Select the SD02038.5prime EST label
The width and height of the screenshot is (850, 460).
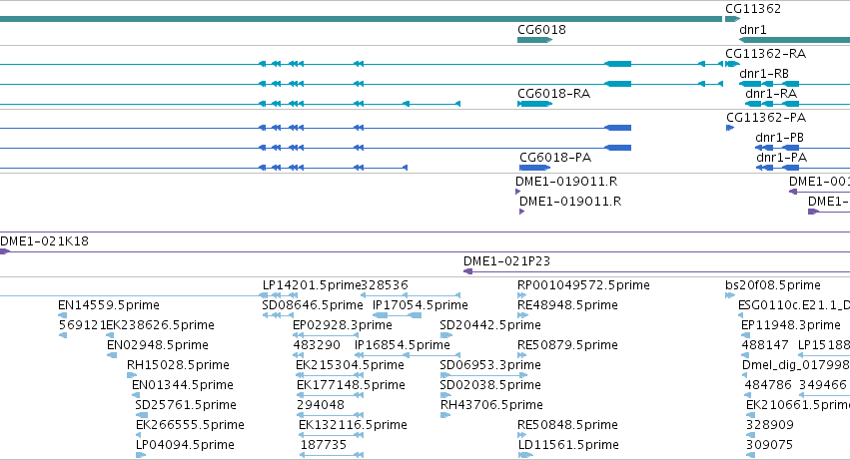click(x=490, y=386)
